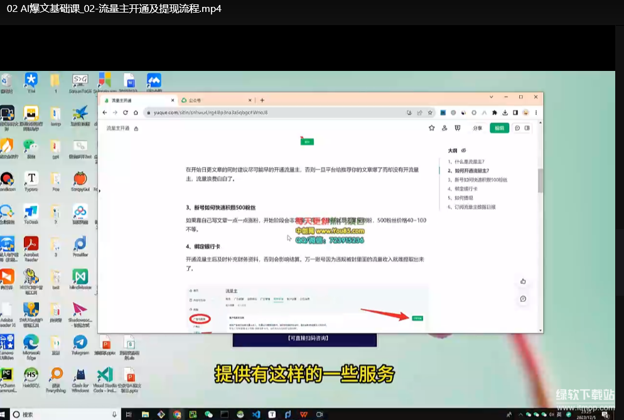Toggle the Yuque outline sidebar icon

click(527, 128)
